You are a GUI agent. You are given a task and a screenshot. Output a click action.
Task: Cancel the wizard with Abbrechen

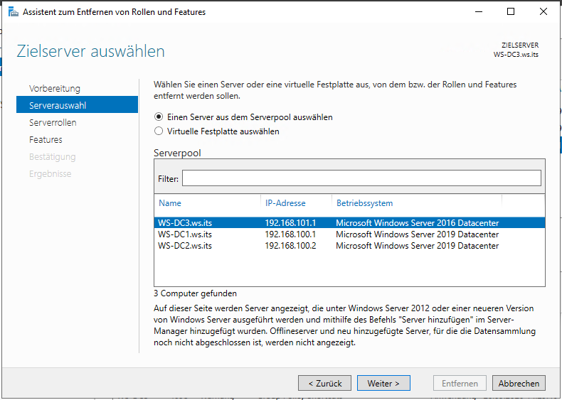519,383
